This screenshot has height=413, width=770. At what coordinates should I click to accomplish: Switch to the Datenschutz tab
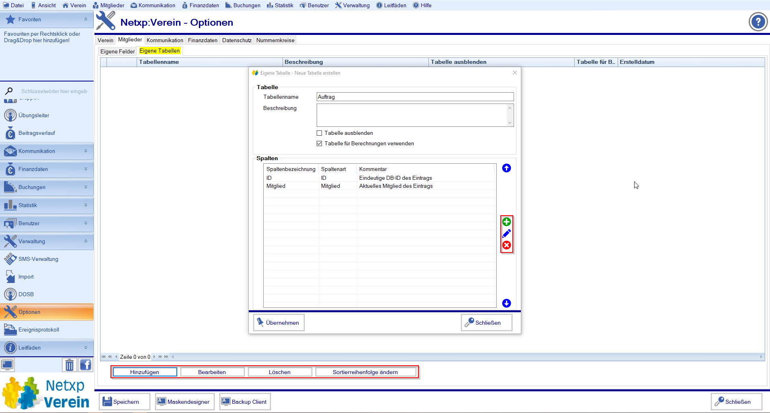coord(237,40)
